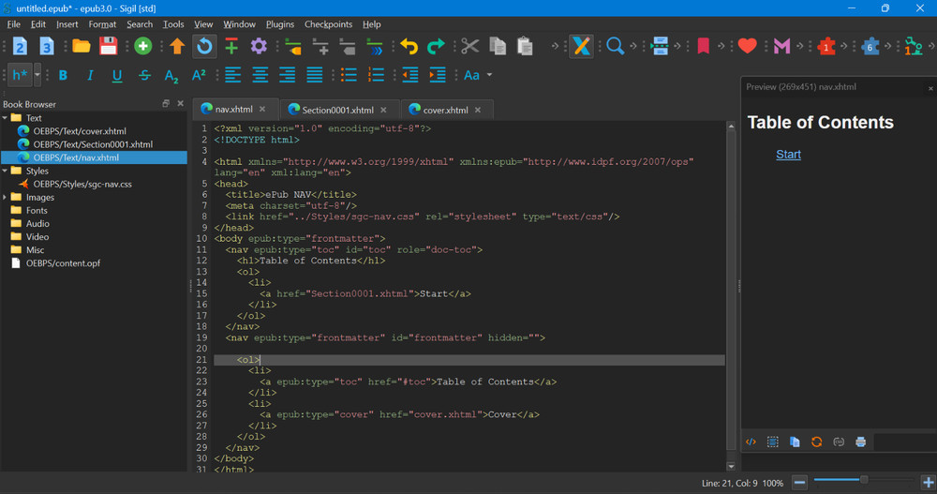Click code editor scrollbar down arrow

coord(731,466)
